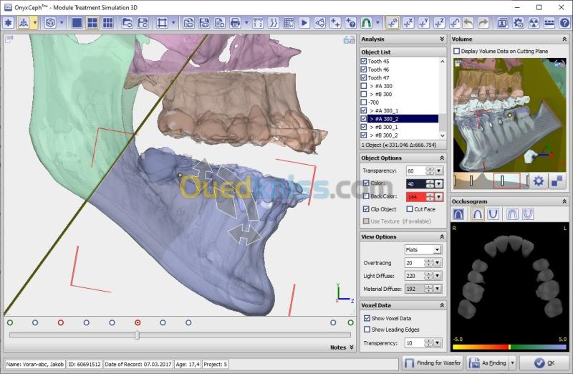Click the crop frame tool icon
Viewport: 573px width, 374px height.
(162, 23)
